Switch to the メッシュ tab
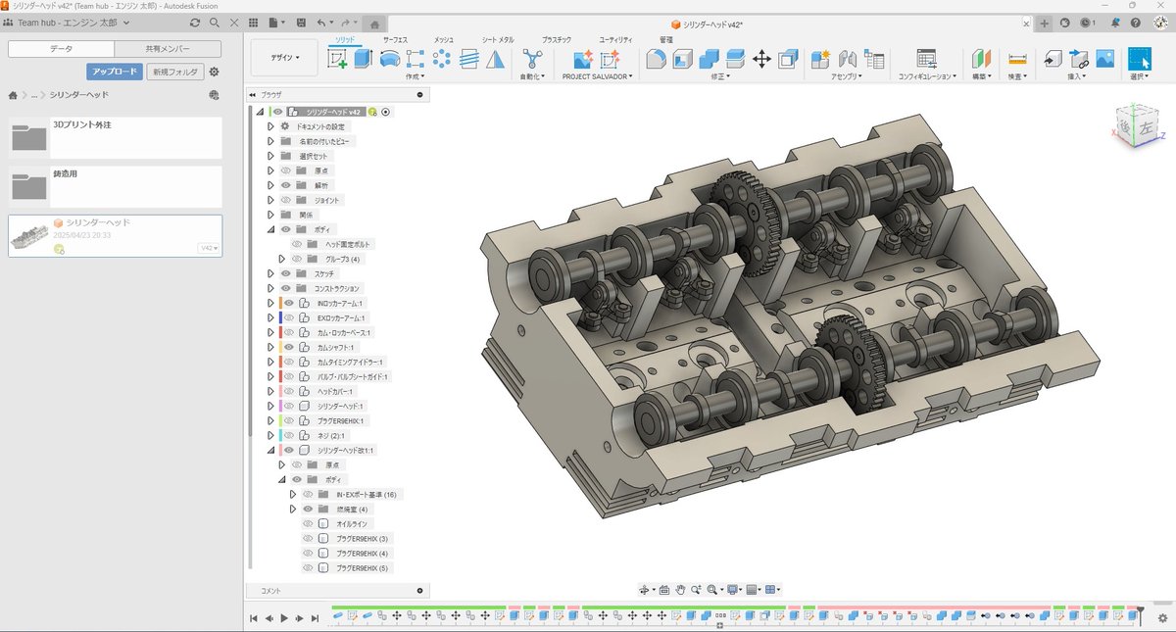Viewport: 1176px width, 632px height. [x=444, y=39]
